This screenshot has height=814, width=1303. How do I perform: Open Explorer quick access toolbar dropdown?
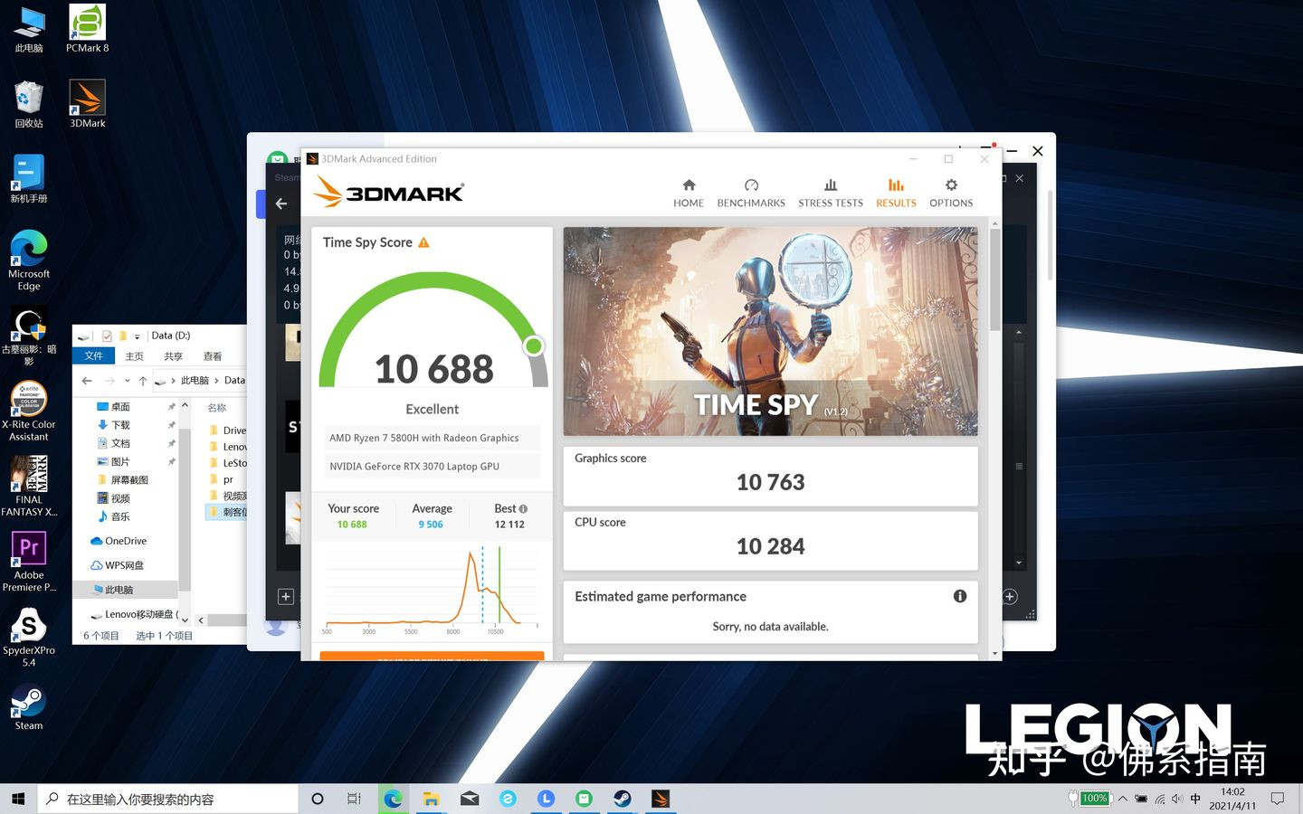click(138, 336)
